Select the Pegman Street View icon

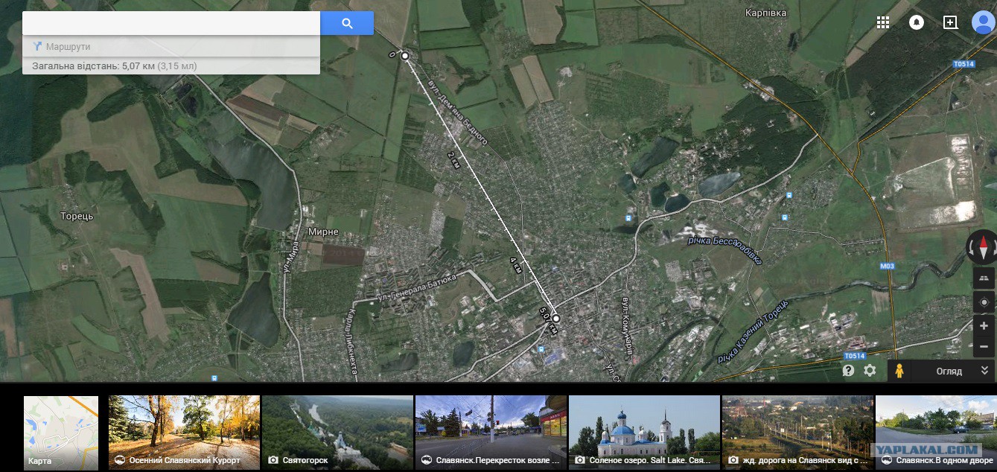(899, 370)
